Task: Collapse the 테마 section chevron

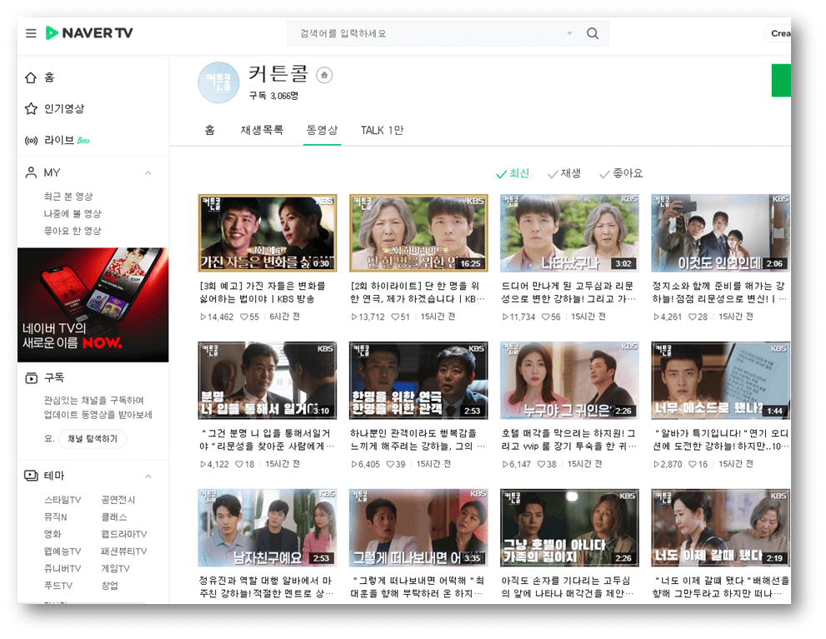Action: pos(148,476)
